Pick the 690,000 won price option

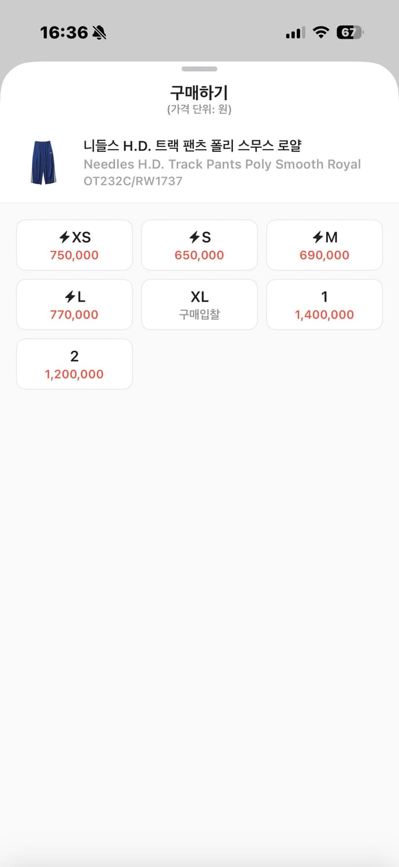point(324,255)
